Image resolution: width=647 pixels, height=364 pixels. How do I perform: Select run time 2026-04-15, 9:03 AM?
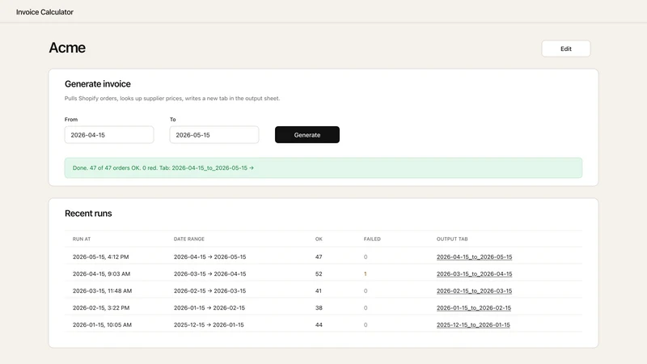point(102,273)
